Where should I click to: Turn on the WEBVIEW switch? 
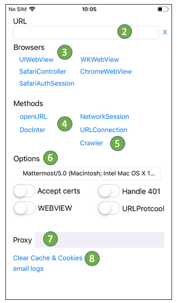coord(25,208)
